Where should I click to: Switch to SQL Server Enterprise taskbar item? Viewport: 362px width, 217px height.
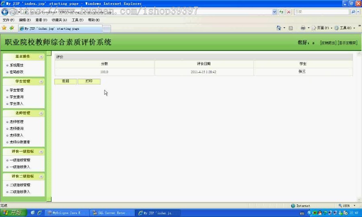coord(112,213)
